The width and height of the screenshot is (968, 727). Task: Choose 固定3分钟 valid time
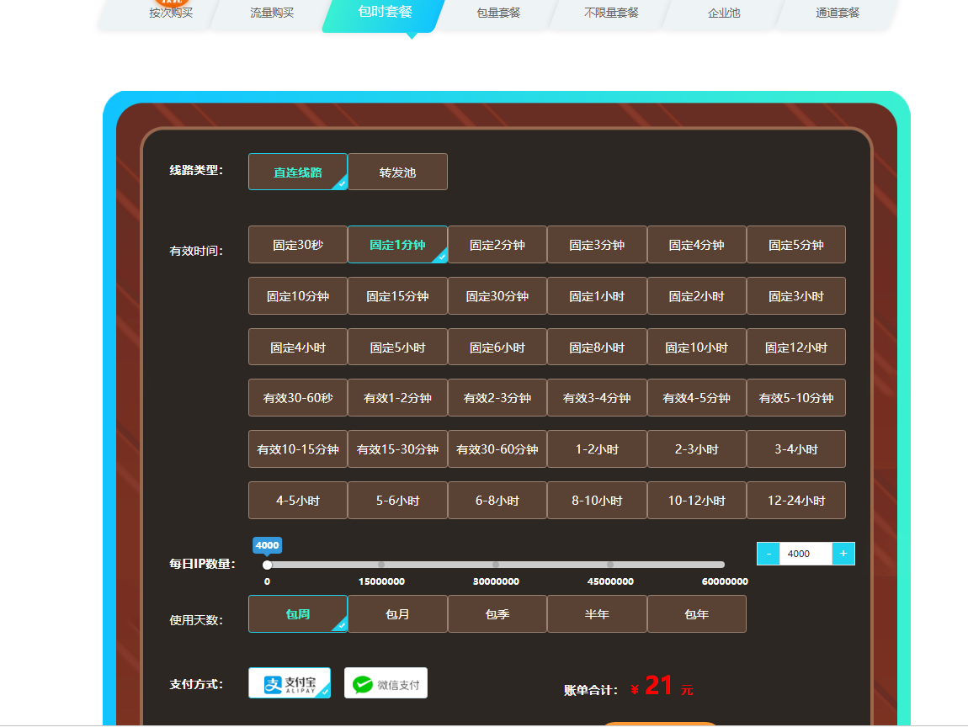click(x=597, y=244)
